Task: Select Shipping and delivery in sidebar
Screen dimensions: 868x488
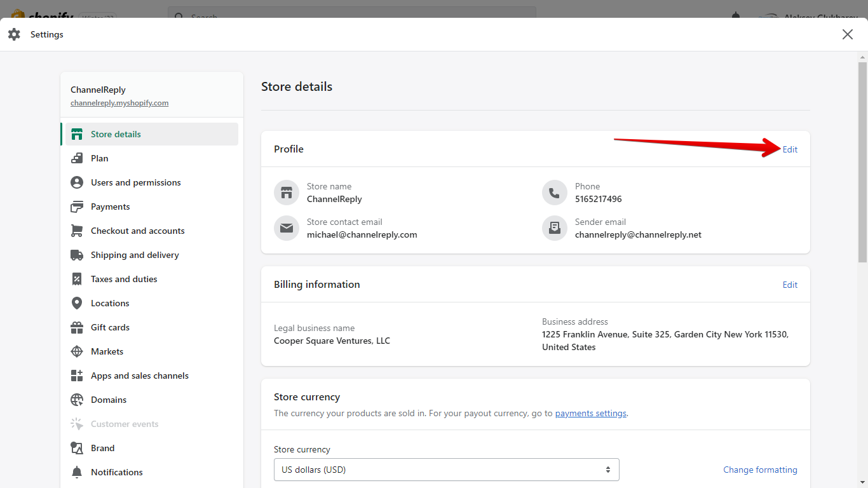Action: click(x=152, y=255)
